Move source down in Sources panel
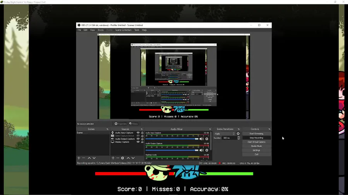 click(133, 158)
